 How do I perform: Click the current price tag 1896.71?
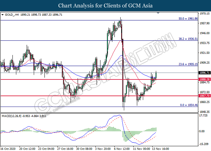coord(204,73)
